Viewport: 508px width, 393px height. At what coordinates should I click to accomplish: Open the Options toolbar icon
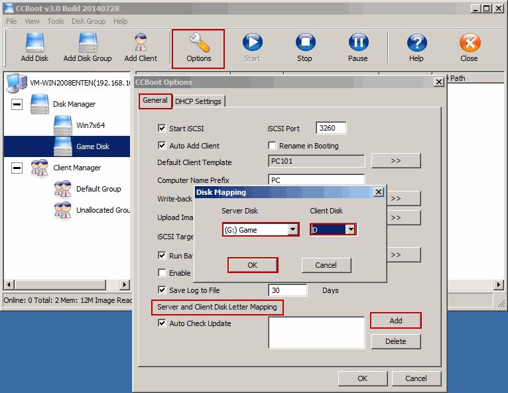(x=199, y=42)
